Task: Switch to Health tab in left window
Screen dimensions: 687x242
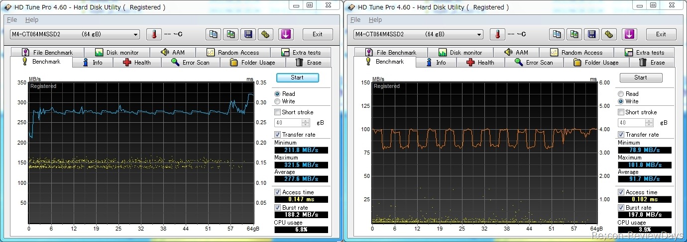Action: (x=136, y=63)
